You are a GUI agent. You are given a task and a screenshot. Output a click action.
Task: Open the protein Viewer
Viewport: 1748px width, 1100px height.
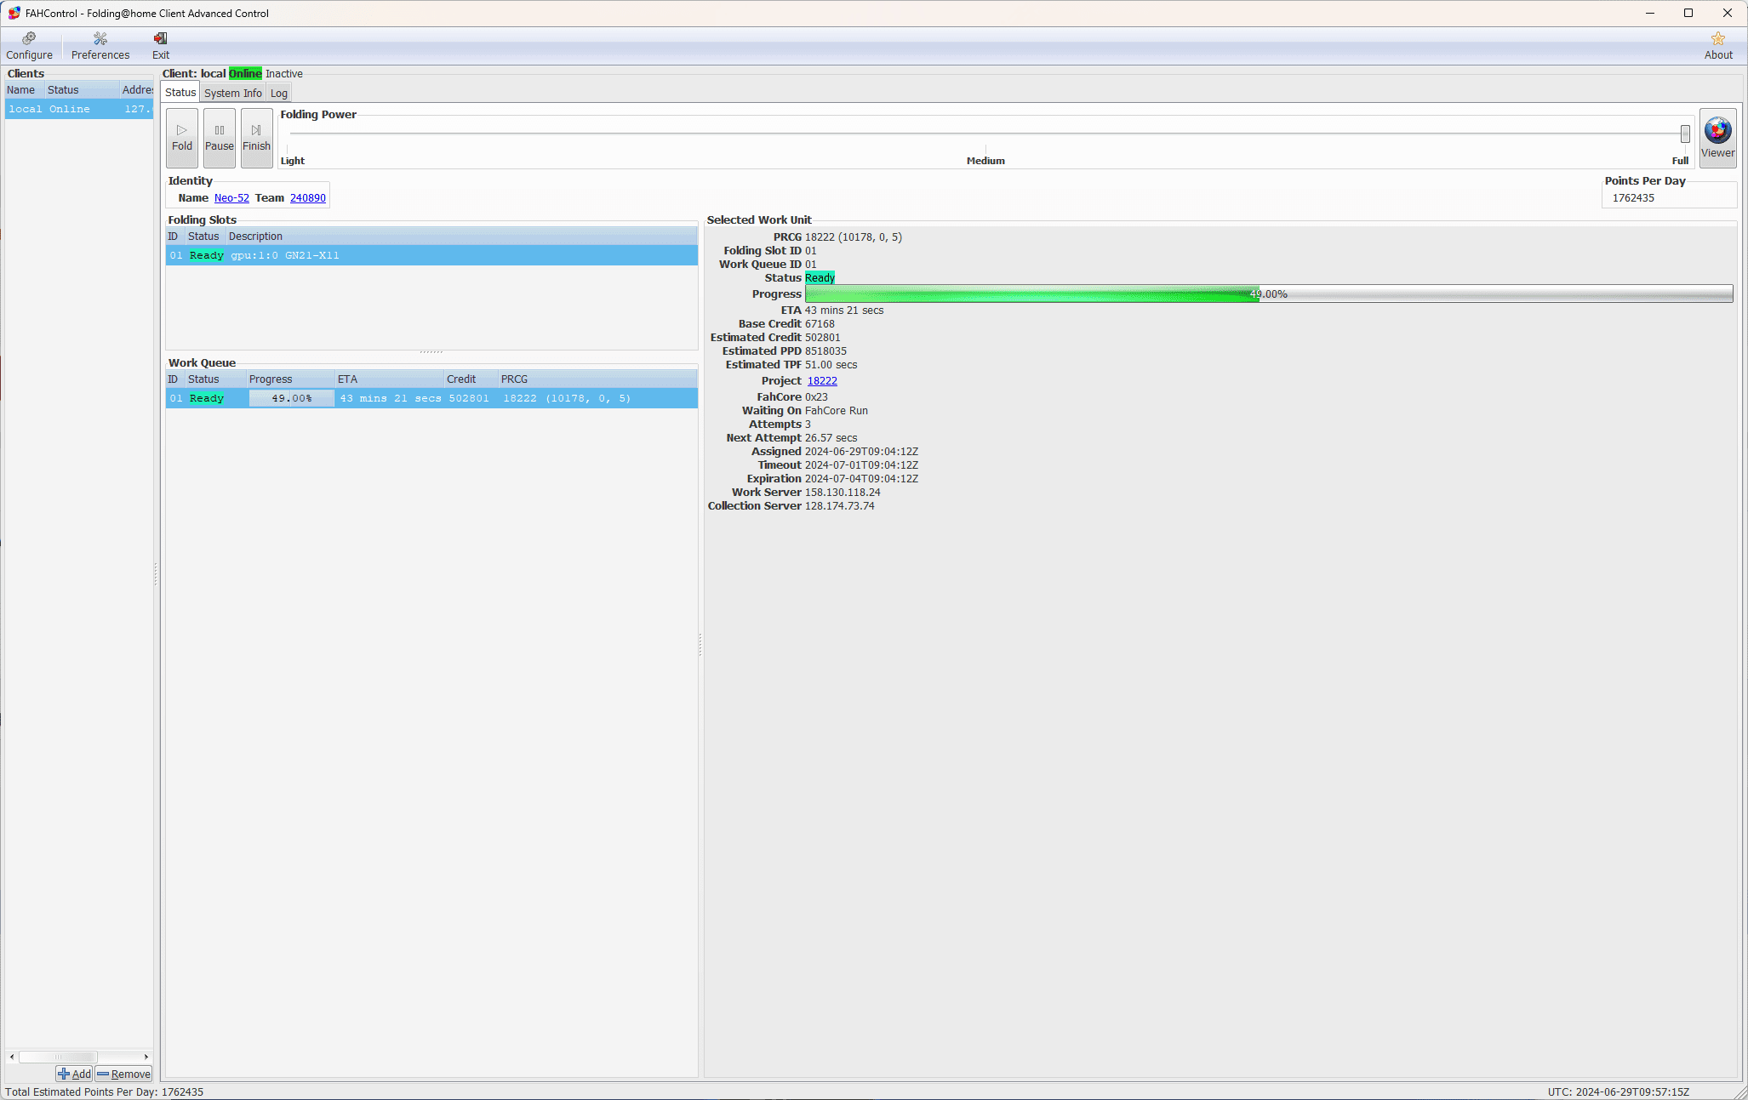[1717, 138]
